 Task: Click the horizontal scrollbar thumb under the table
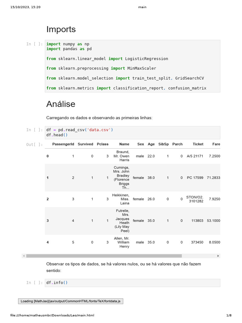(104, 256)
